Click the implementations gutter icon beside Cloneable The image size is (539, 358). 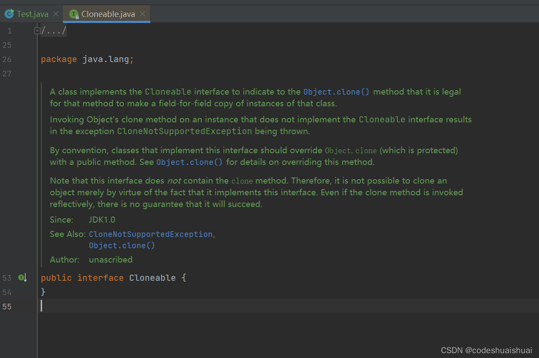coord(23,278)
